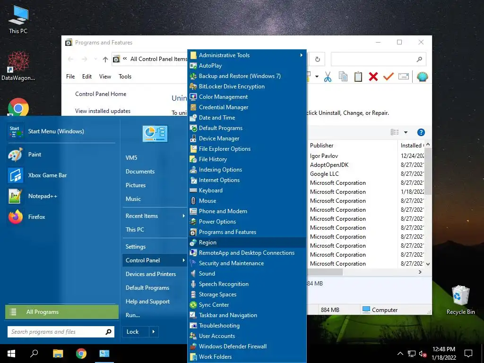Open taskbar search magnifier
Viewport: 484px width, 363px height.
[x=34, y=354]
